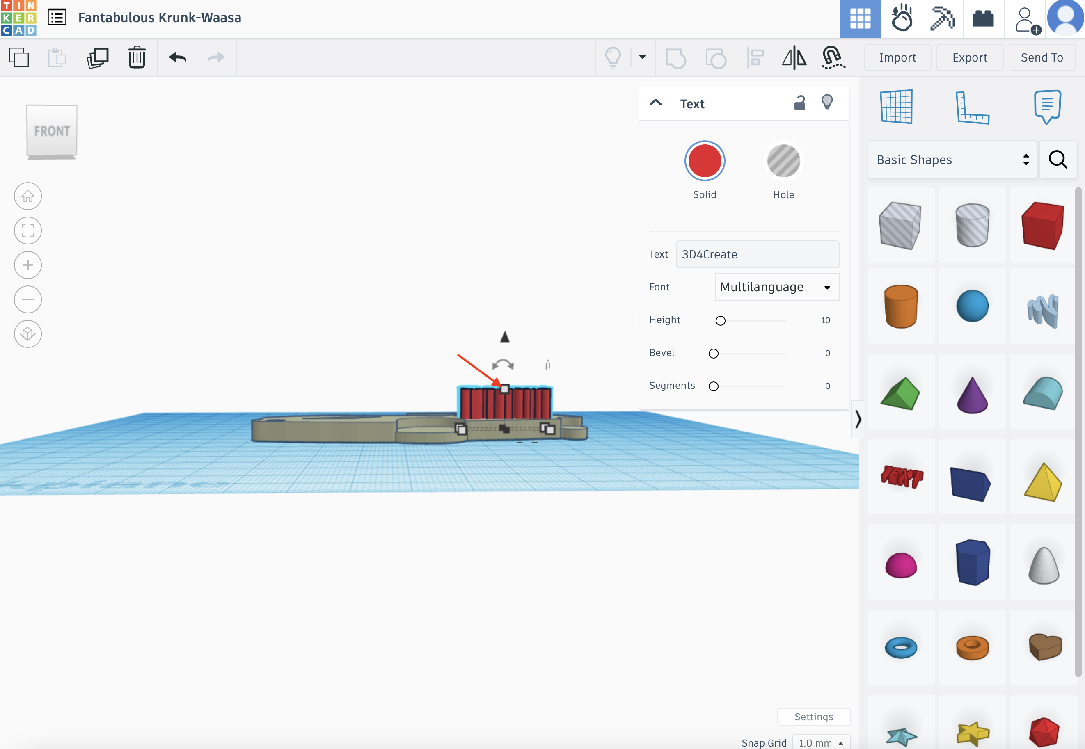This screenshot has height=749, width=1085.
Task: Switch to Blocks view tab
Action: [942, 19]
